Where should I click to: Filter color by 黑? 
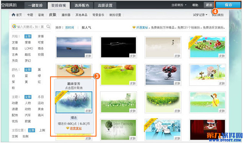coord(39,70)
